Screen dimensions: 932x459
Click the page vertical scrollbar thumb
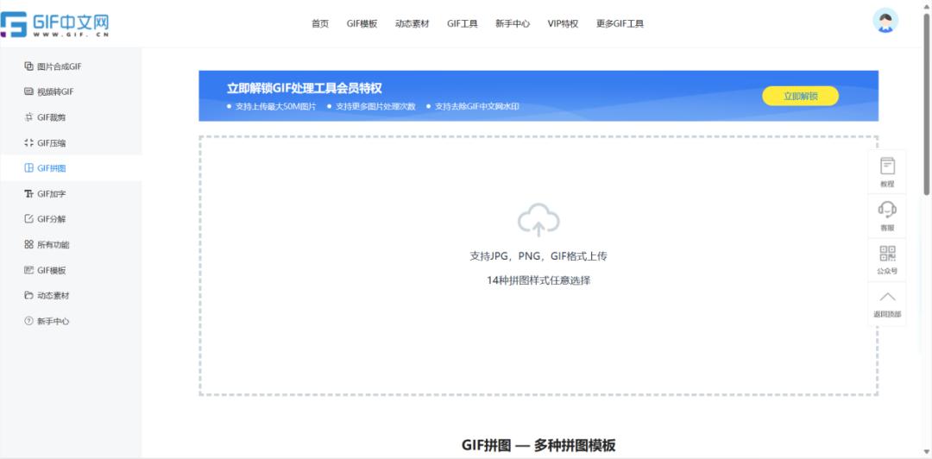click(x=927, y=103)
